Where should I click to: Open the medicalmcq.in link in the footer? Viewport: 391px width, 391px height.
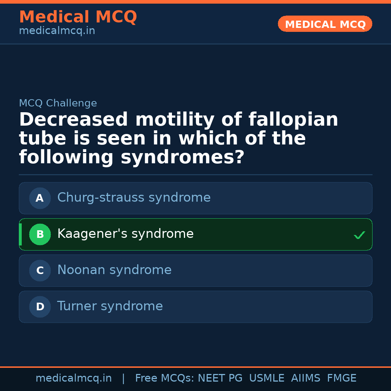73,378
